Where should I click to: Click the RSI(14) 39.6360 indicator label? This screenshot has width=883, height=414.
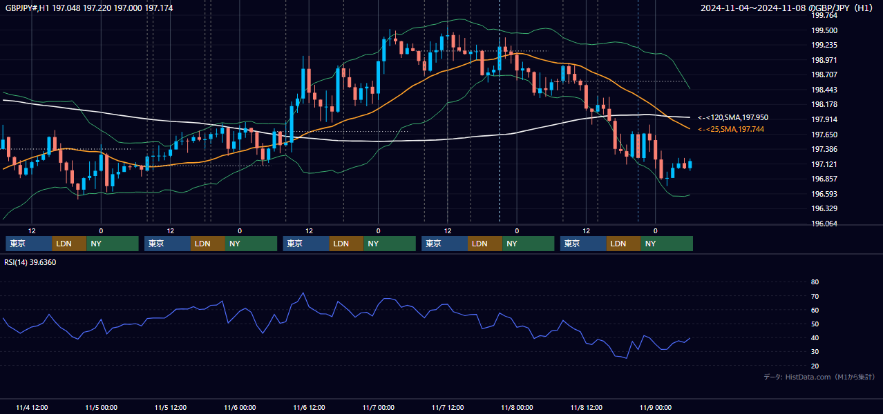pos(30,262)
